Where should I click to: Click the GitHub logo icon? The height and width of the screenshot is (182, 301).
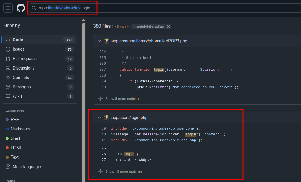tap(21, 8)
